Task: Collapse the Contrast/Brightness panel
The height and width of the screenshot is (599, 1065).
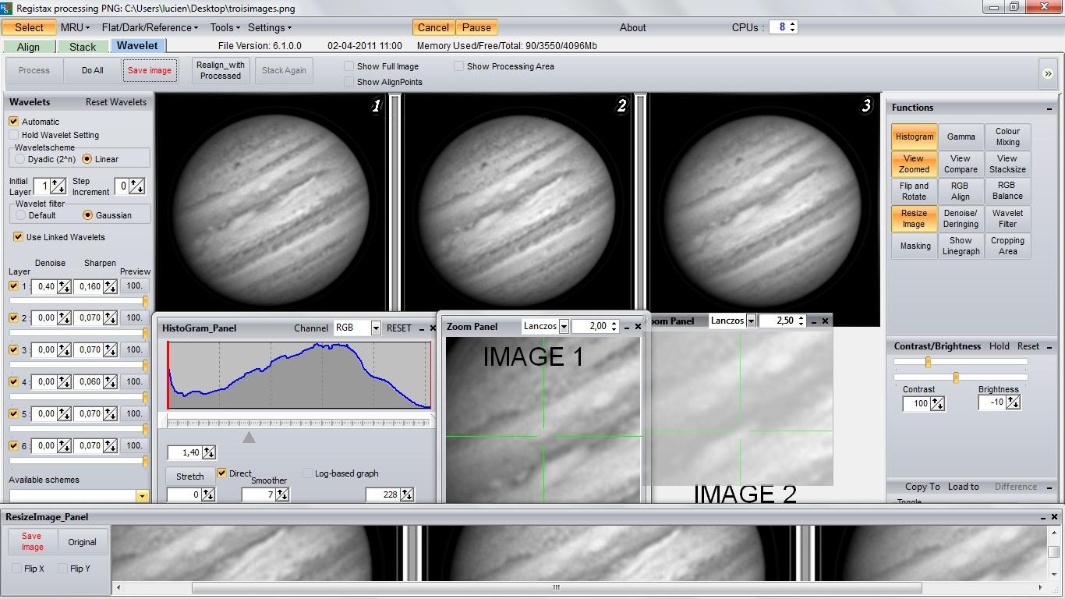Action: pos(1049,346)
